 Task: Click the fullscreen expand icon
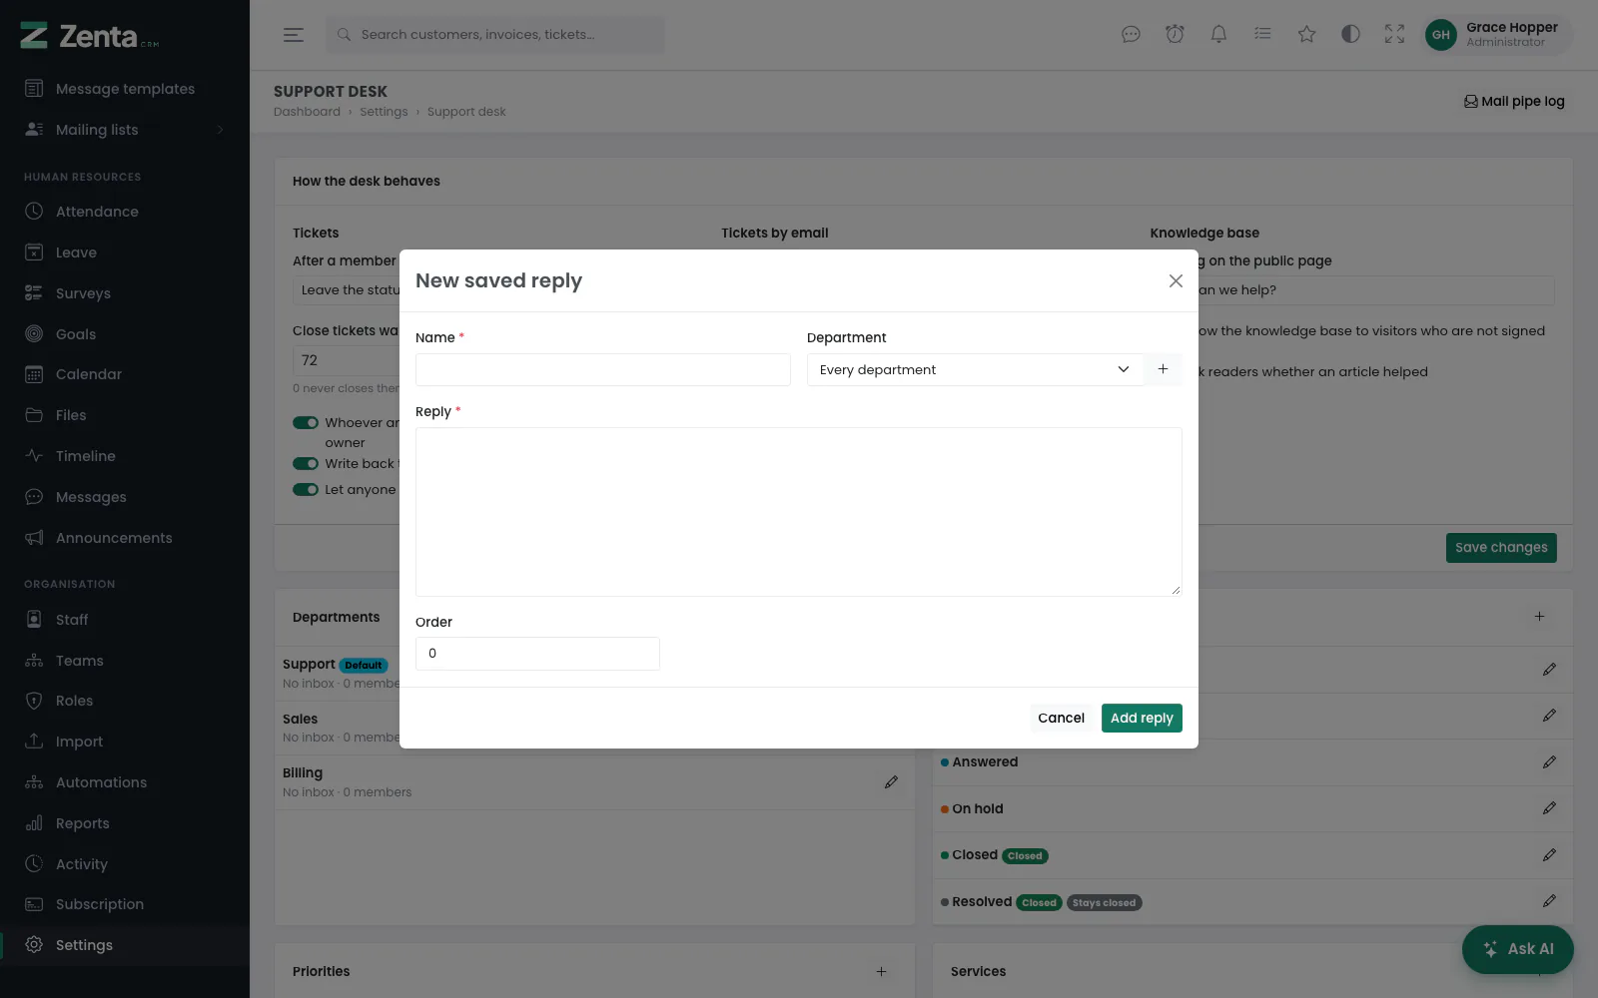tap(1394, 34)
